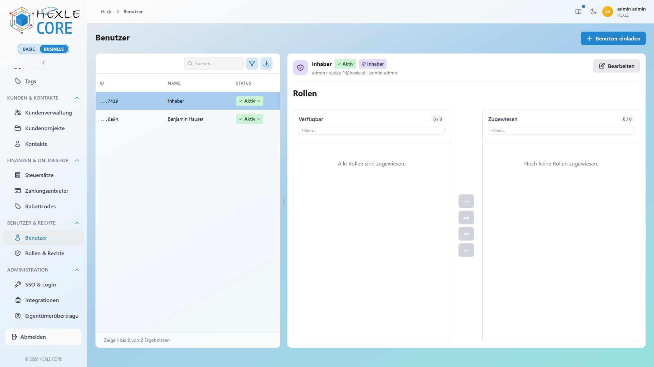The height and width of the screenshot is (367, 654).
Task: Select the BUSINESS plan toggle
Action: 54,49
